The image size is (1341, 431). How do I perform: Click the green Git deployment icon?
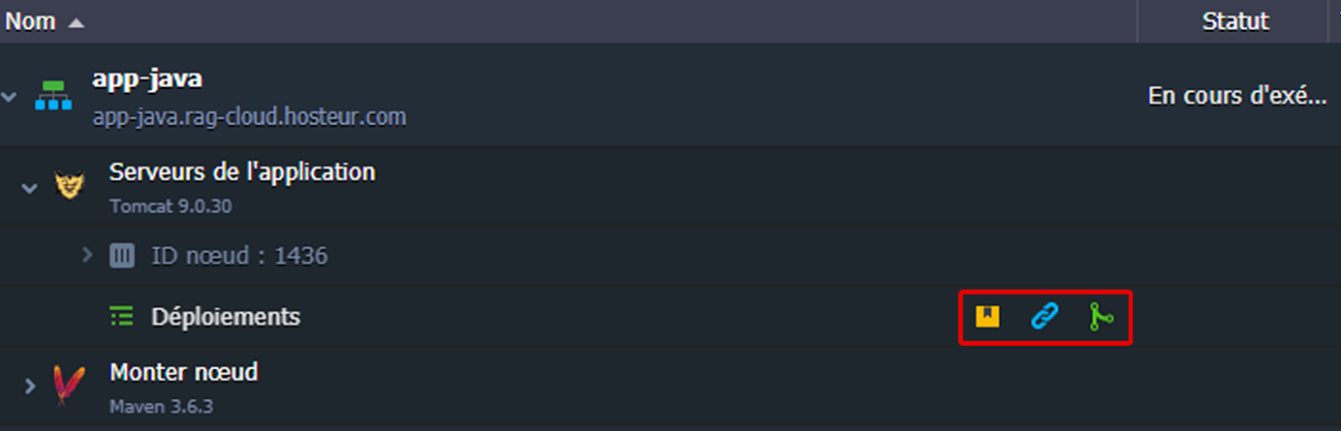(1100, 317)
